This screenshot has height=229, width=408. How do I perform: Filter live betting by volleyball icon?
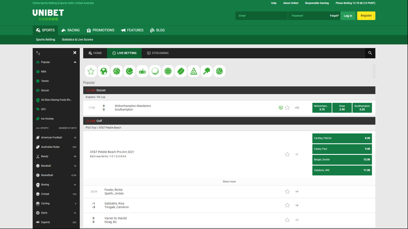220,71
